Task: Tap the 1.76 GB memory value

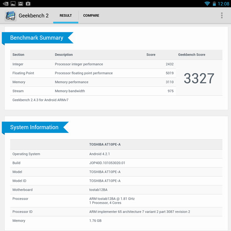Action: coord(95,221)
